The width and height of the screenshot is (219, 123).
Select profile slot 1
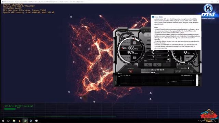point(176,71)
